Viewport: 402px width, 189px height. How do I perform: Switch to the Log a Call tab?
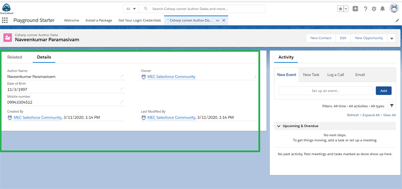(x=336, y=75)
